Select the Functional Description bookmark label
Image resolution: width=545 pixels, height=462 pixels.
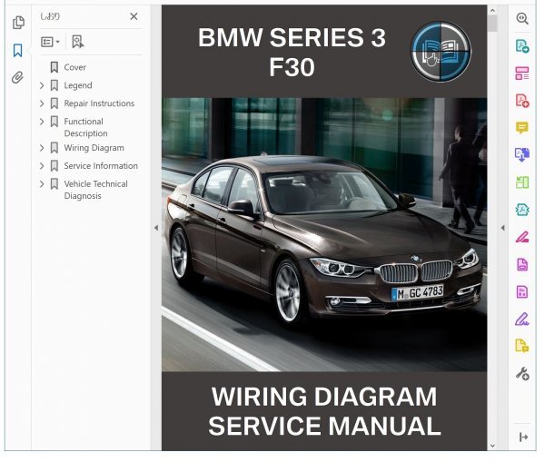coord(85,127)
